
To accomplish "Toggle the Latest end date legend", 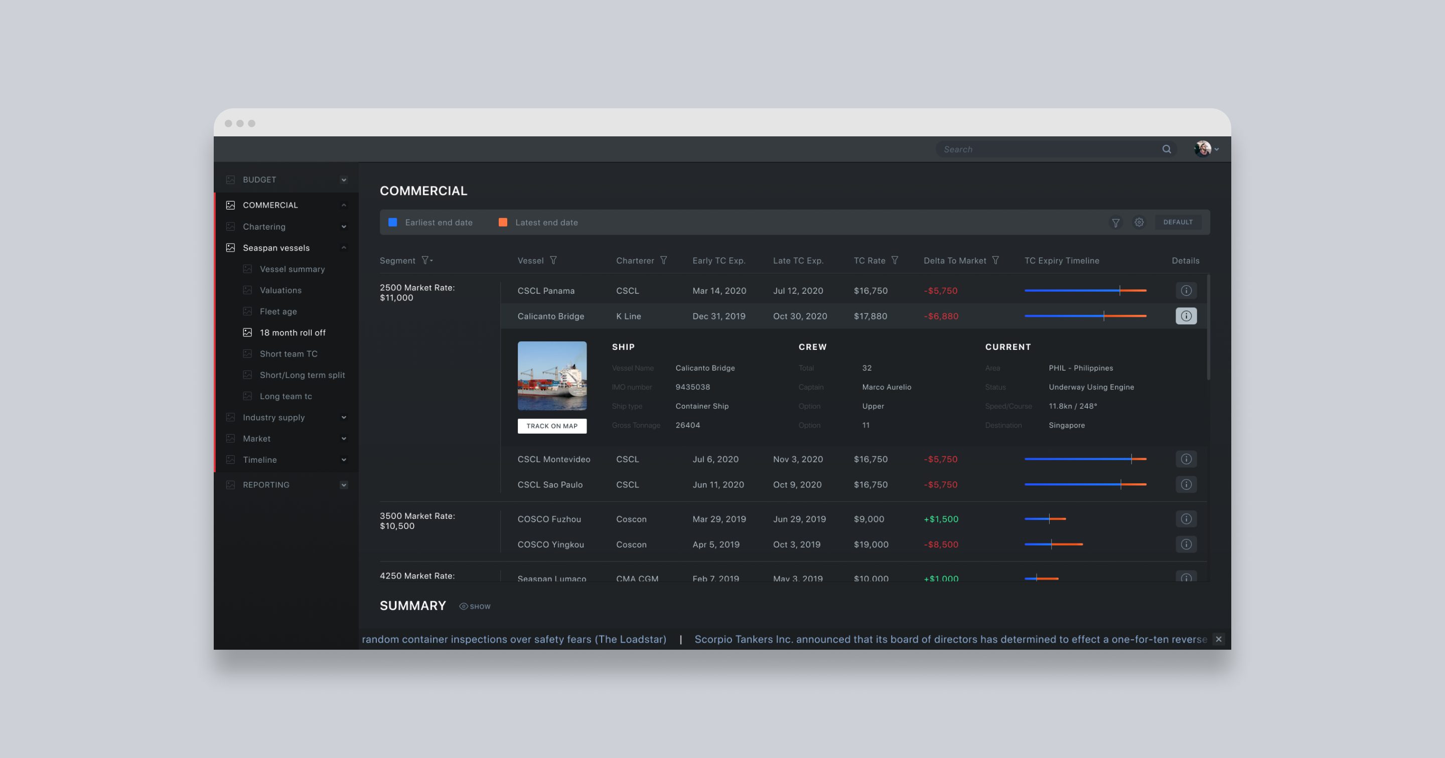I will point(546,222).
